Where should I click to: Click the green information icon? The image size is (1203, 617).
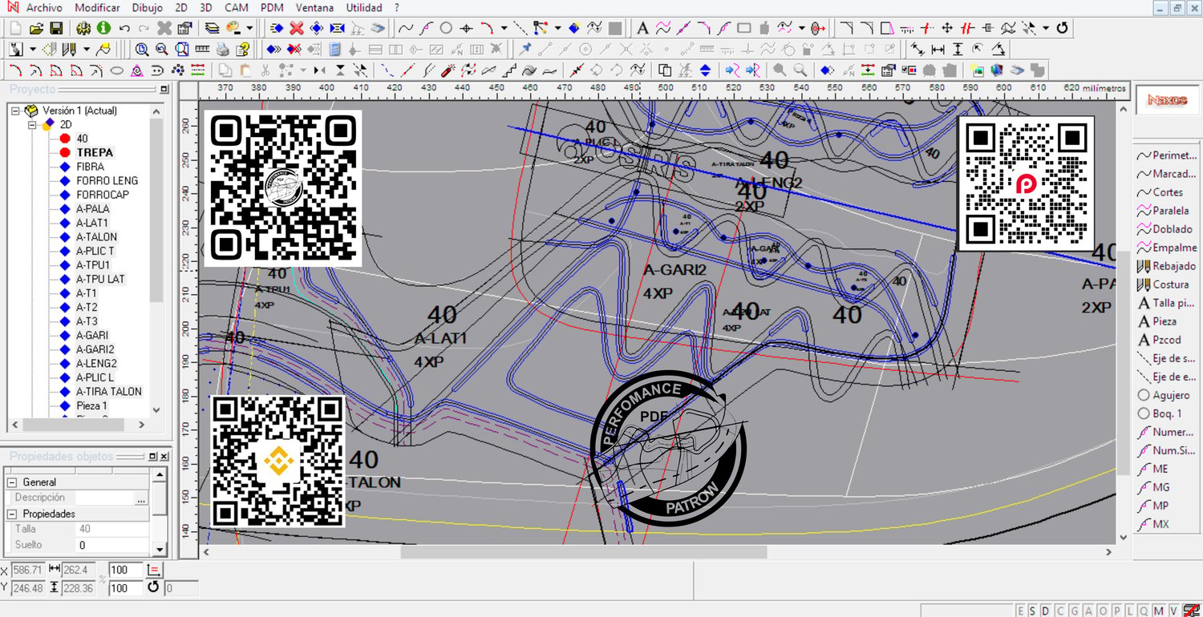coord(104,28)
